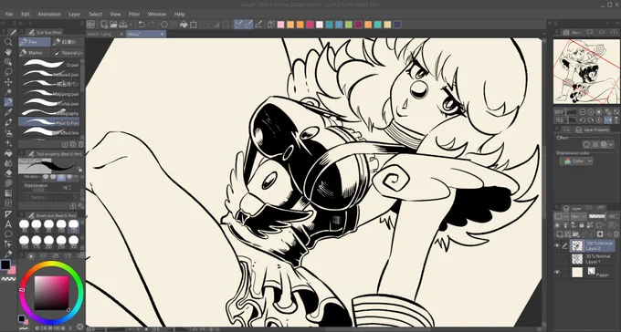Toggle snap to grid button
621x332 pixels.
click(258, 25)
